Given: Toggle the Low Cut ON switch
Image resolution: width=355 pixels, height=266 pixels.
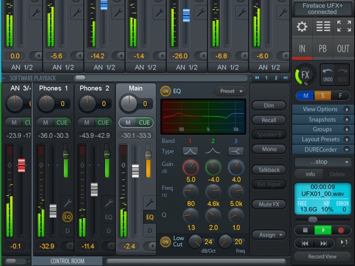Looking at the screenshot, I should (165, 242).
